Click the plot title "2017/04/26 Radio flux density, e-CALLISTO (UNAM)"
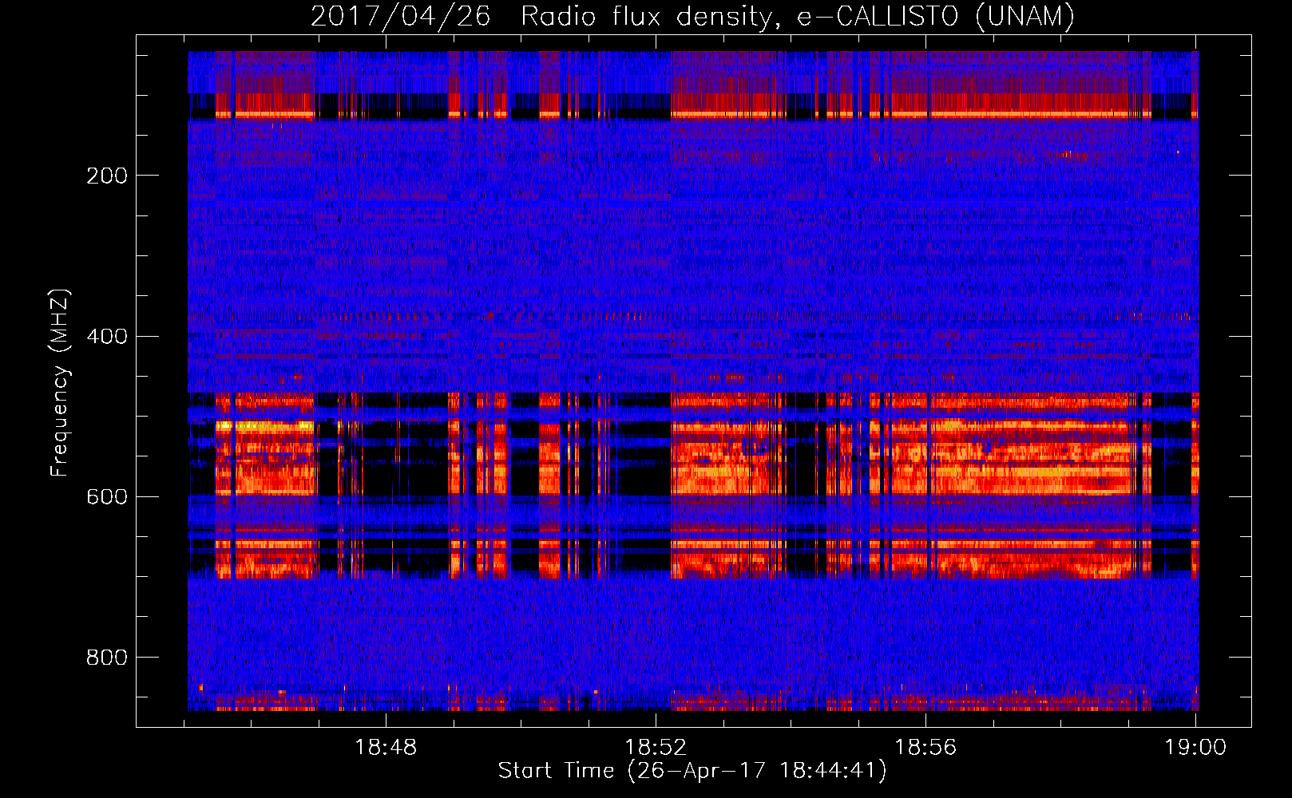The height and width of the screenshot is (798, 1292). click(x=693, y=16)
